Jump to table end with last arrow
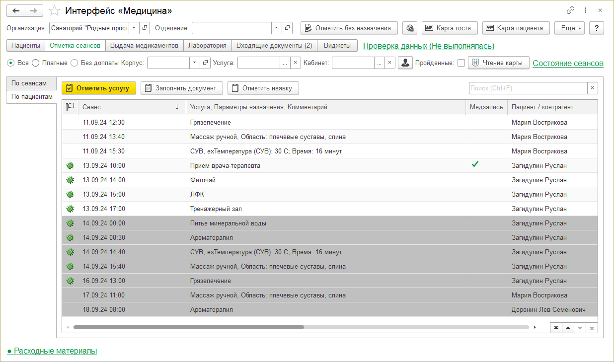This screenshot has width=614, height=362. click(x=591, y=328)
